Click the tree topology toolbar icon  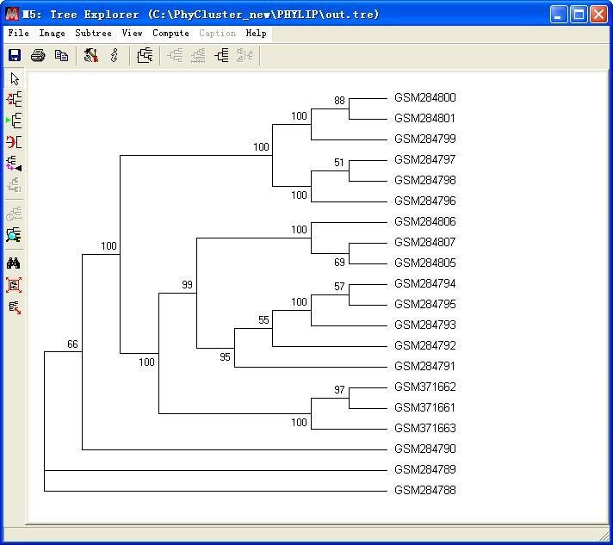(145, 55)
